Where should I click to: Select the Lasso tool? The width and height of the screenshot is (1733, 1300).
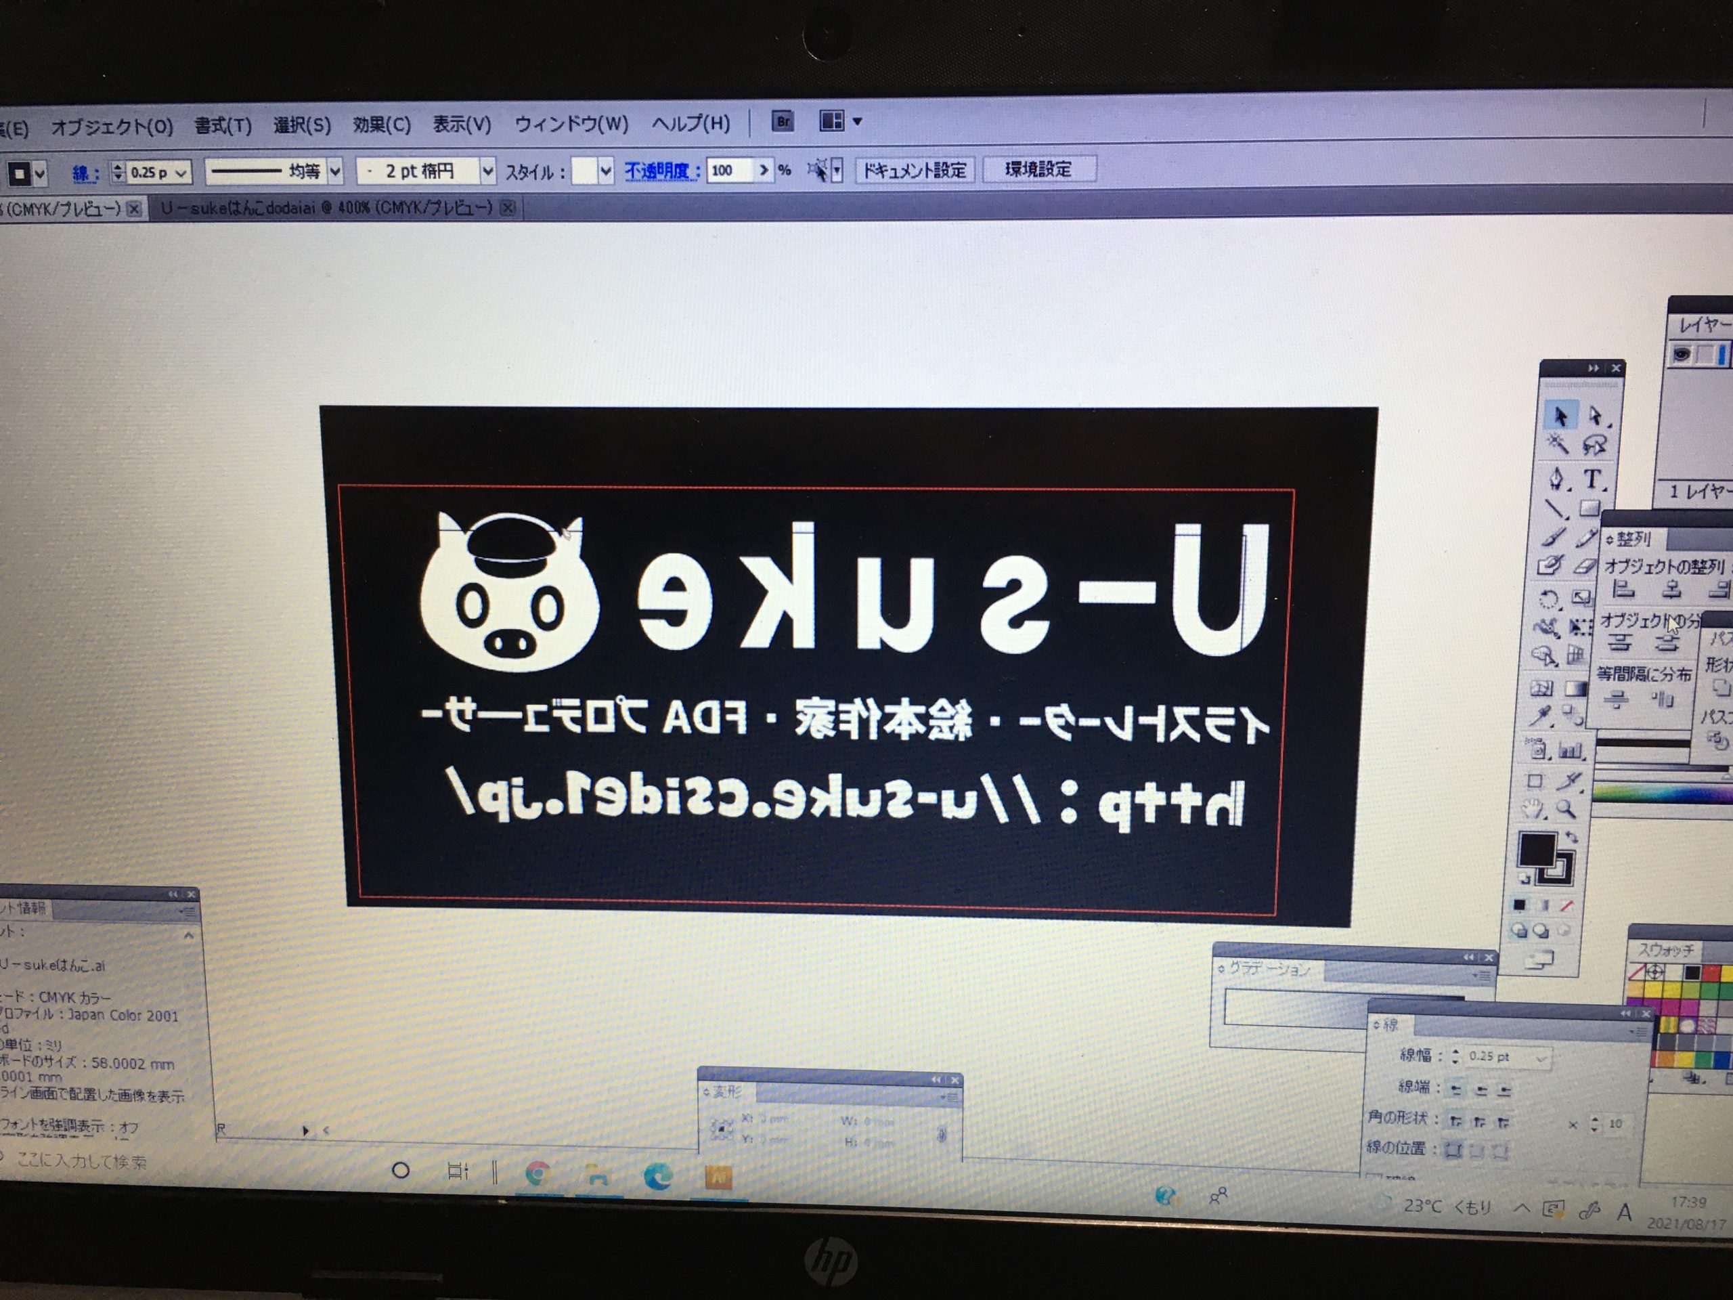(x=1595, y=446)
